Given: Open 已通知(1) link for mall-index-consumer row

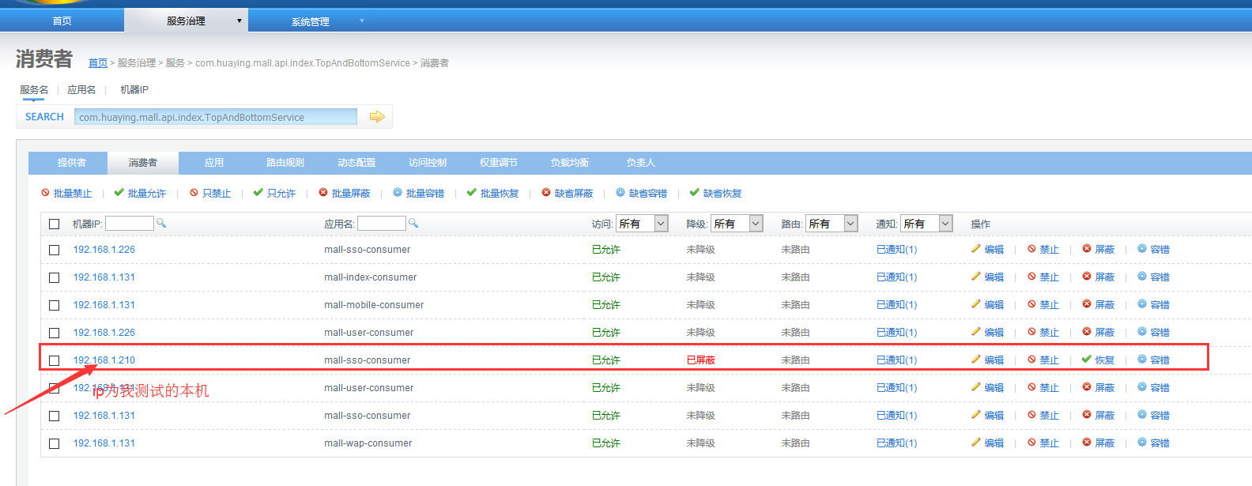Looking at the screenshot, I should pyautogui.click(x=896, y=277).
